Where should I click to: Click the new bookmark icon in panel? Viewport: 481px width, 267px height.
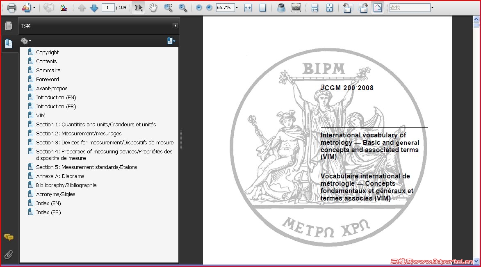171,41
